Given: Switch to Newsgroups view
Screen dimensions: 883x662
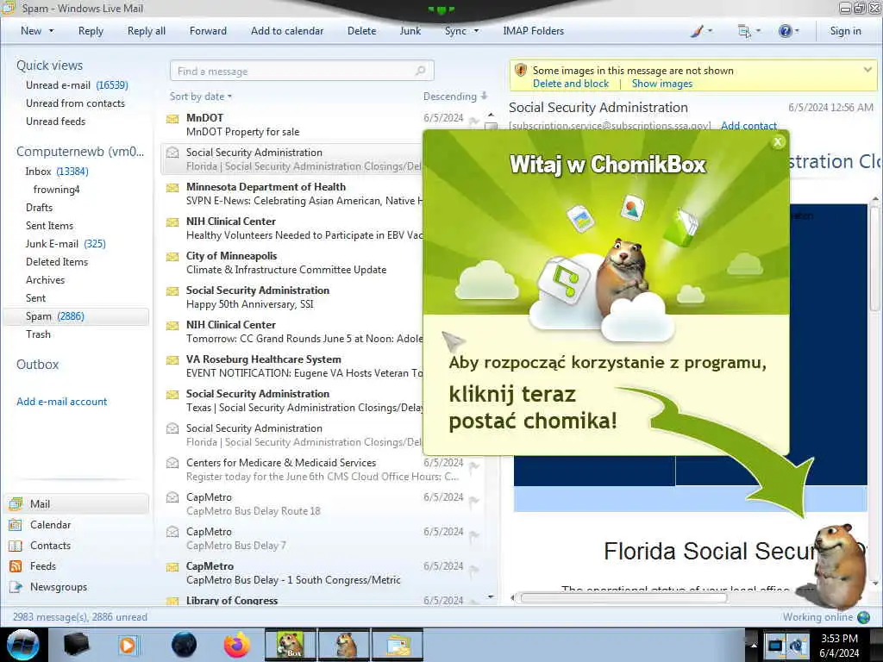Looking at the screenshot, I should click(48, 586).
